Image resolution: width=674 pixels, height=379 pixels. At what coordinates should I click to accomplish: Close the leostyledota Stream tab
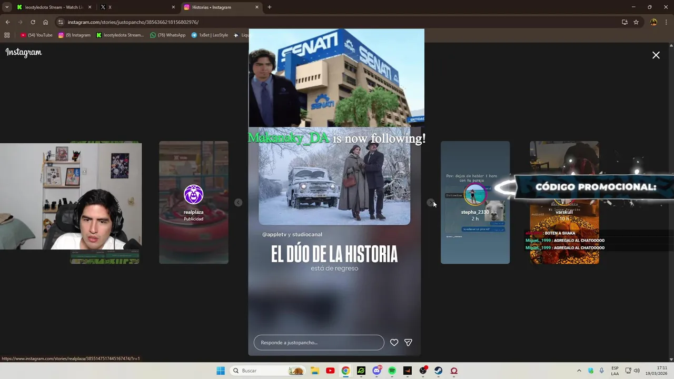click(x=90, y=7)
